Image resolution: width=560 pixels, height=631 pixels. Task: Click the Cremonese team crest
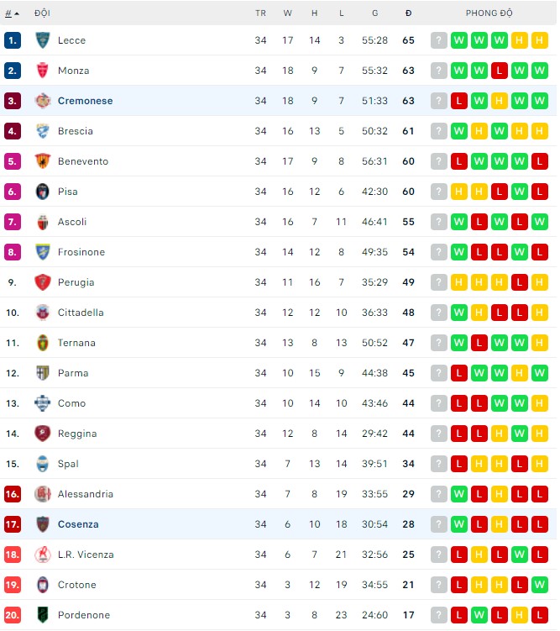pos(42,101)
